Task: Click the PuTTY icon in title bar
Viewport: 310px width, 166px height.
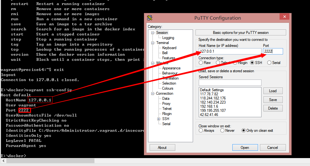Action: coord(150,18)
